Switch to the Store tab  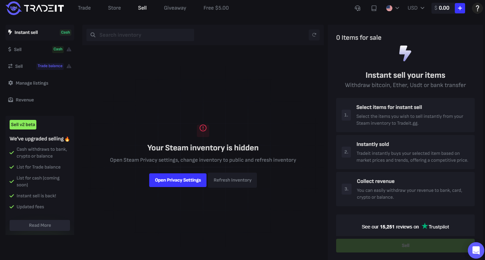(114, 8)
